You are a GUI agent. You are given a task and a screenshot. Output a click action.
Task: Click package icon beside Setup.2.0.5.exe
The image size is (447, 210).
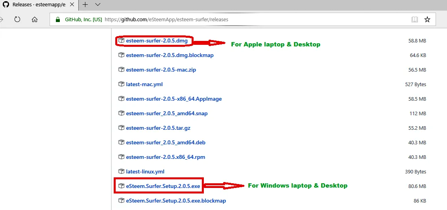pos(121,186)
